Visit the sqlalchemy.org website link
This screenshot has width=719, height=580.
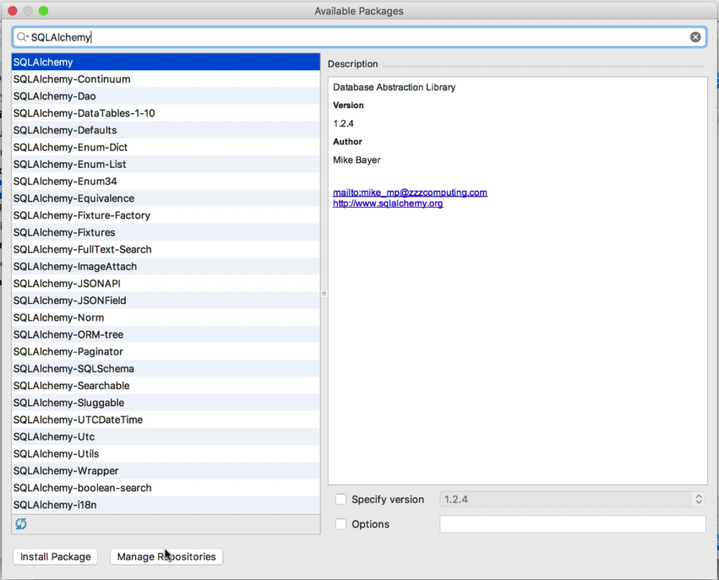387,203
